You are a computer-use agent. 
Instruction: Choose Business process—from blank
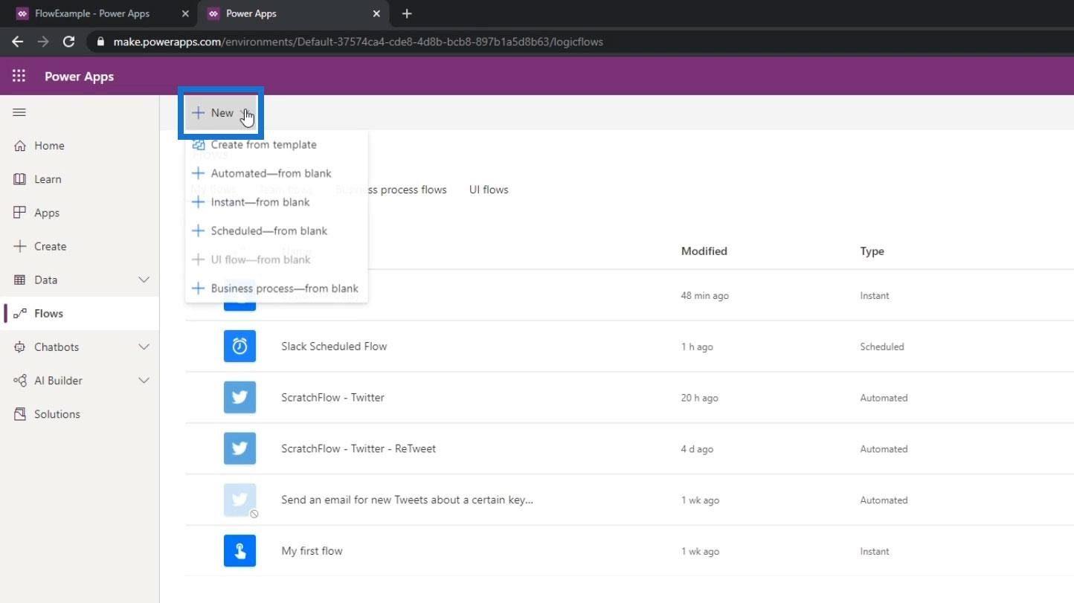(276, 288)
